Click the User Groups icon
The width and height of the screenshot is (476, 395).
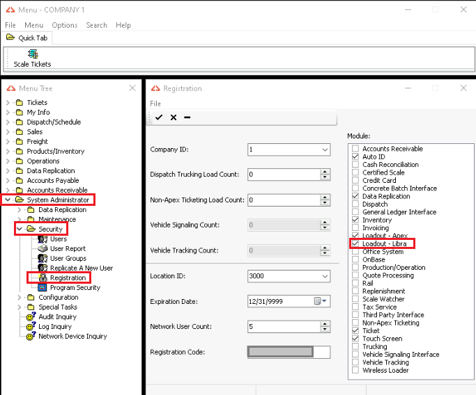pyautogui.click(x=43, y=259)
